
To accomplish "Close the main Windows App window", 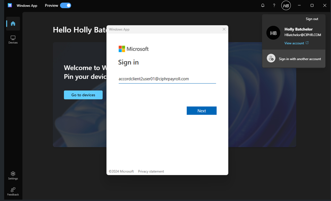I will pyautogui.click(x=325, y=6).
